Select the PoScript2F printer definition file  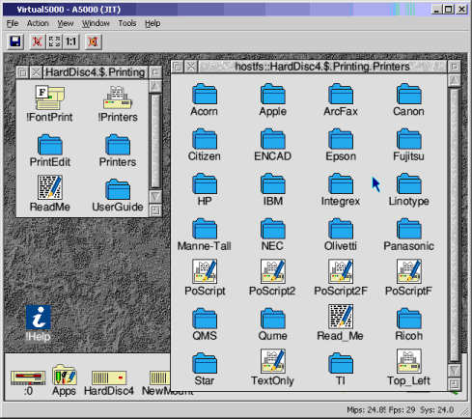tap(341, 278)
